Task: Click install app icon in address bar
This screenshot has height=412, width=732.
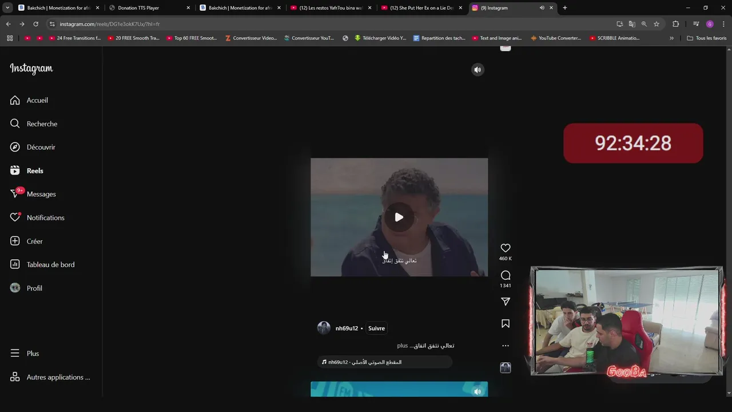Action: pyautogui.click(x=619, y=24)
